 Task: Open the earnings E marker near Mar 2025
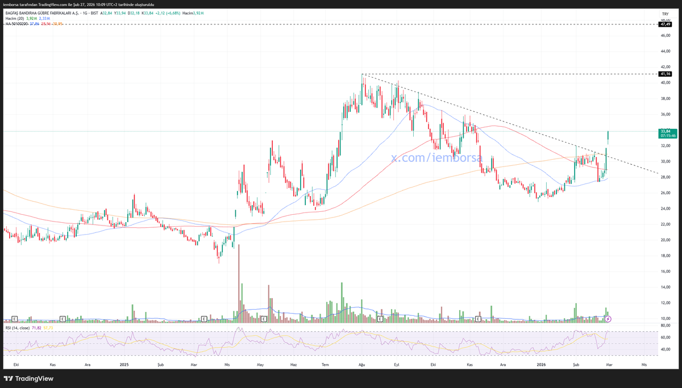click(x=205, y=319)
